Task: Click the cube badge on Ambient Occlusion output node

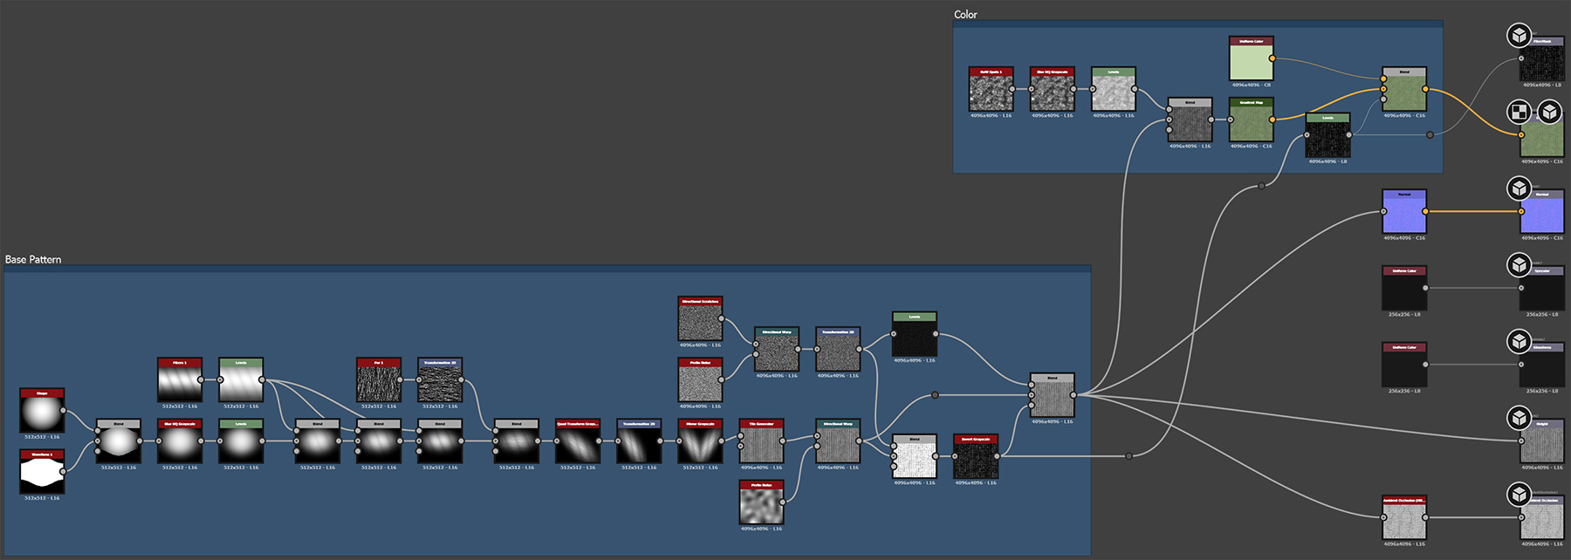Action: coord(1520,495)
